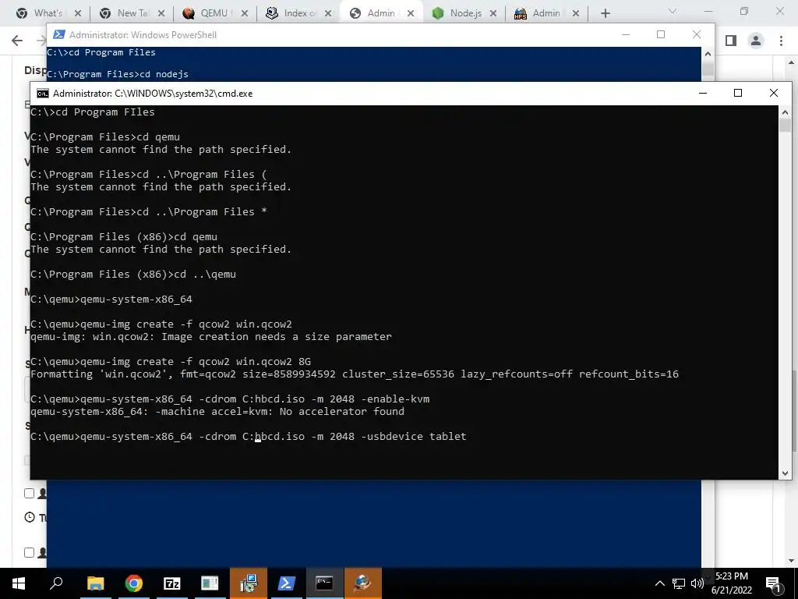Switch to the "Index of" browser tab
This screenshot has height=599, width=798.
pos(299,13)
